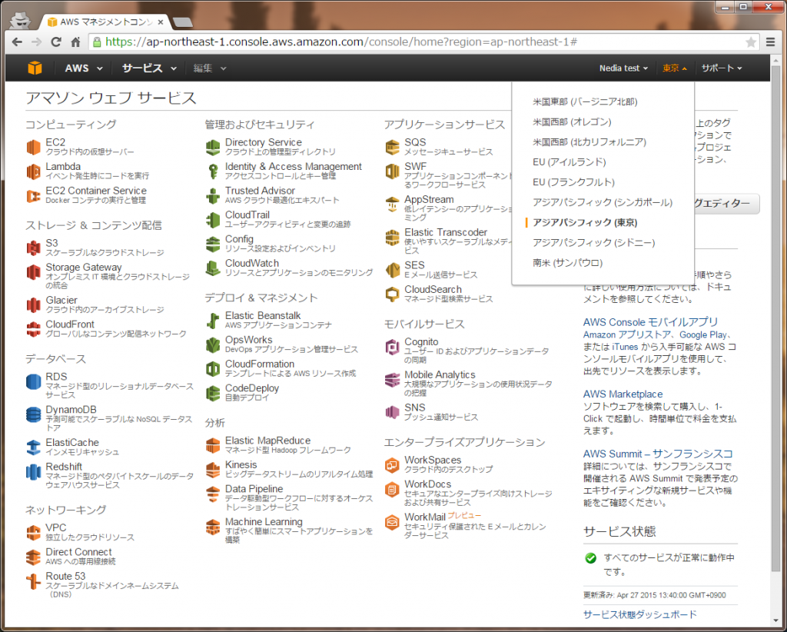Screen dimensions: 787x632
Task: Click the EC2 Container Service icon
Action: (33, 196)
